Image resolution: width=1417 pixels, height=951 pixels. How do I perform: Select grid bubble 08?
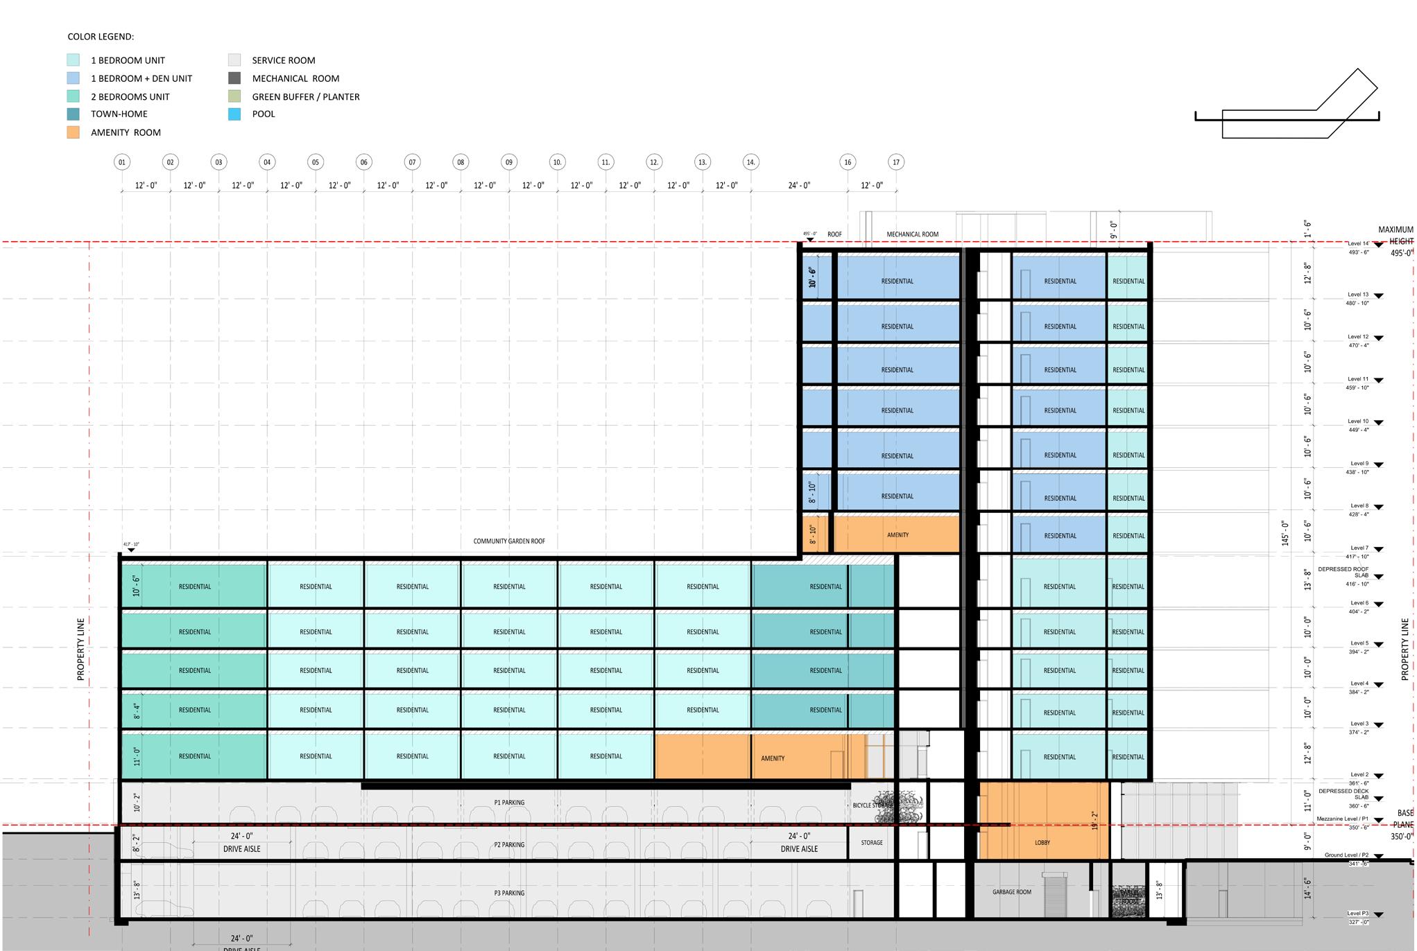[x=461, y=162]
